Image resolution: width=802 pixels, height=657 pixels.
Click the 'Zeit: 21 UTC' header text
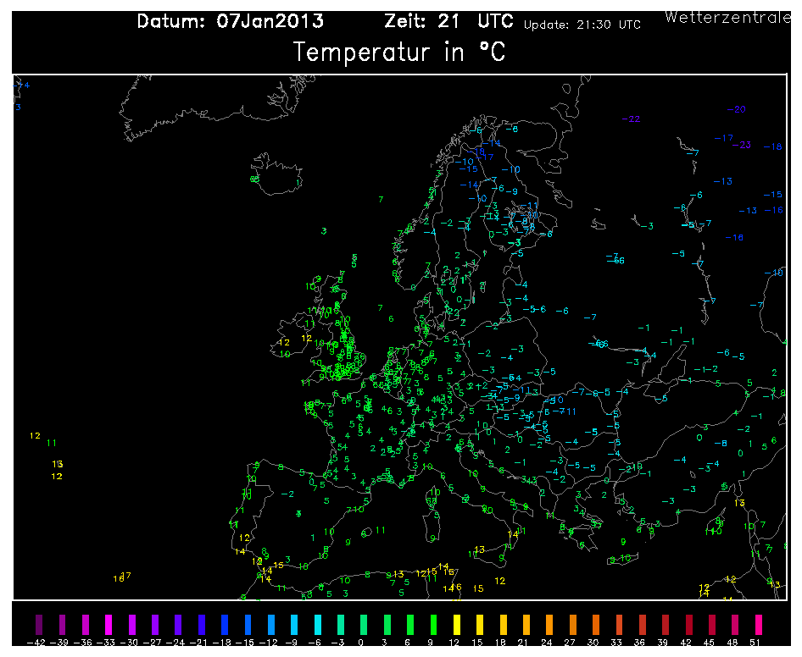[448, 21]
